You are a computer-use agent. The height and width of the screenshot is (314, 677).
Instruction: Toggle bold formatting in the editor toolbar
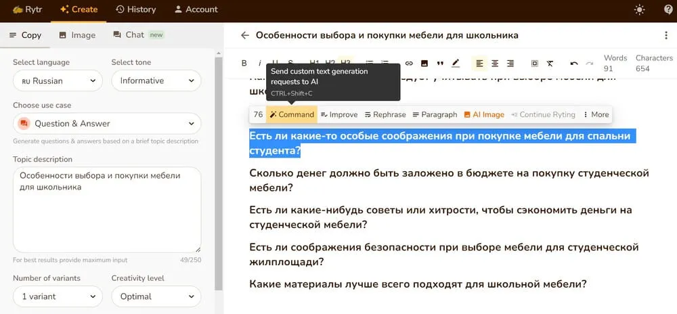coord(244,64)
